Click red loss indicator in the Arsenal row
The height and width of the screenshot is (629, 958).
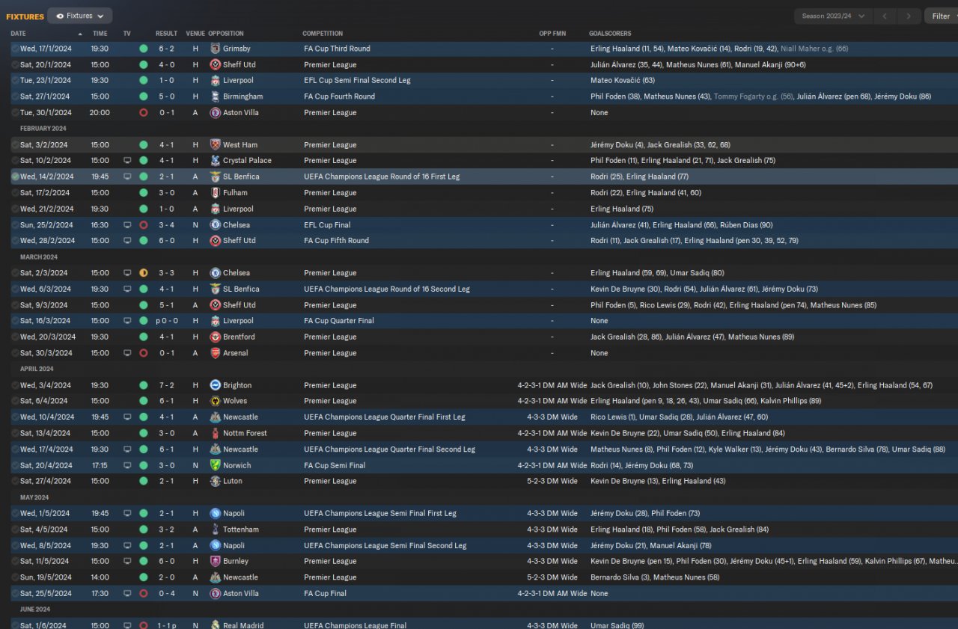coord(144,353)
